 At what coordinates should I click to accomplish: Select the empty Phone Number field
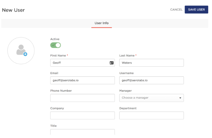tap(83, 98)
